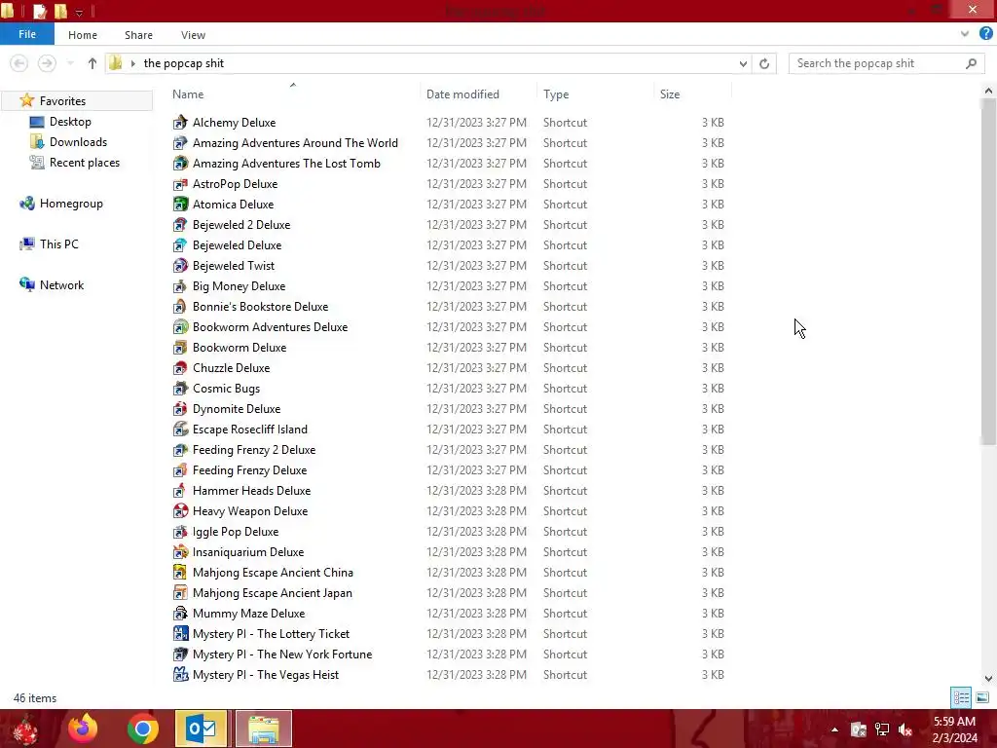Select Amazing Adventures The Lost Tomb
The height and width of the screenshot is (748, 997).
click(287, 164)
